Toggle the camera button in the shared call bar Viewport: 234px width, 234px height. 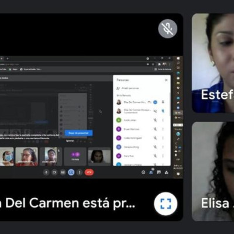click(x=54, y=173)
